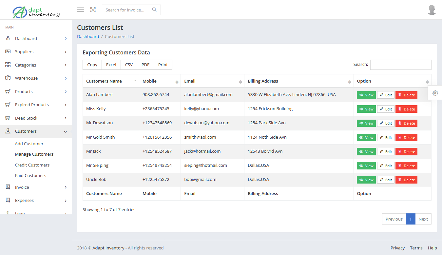Viewport: 442px width, 255px height.
Task: Click the fullscreen expand arrows icon
Action: click(93, 10)
